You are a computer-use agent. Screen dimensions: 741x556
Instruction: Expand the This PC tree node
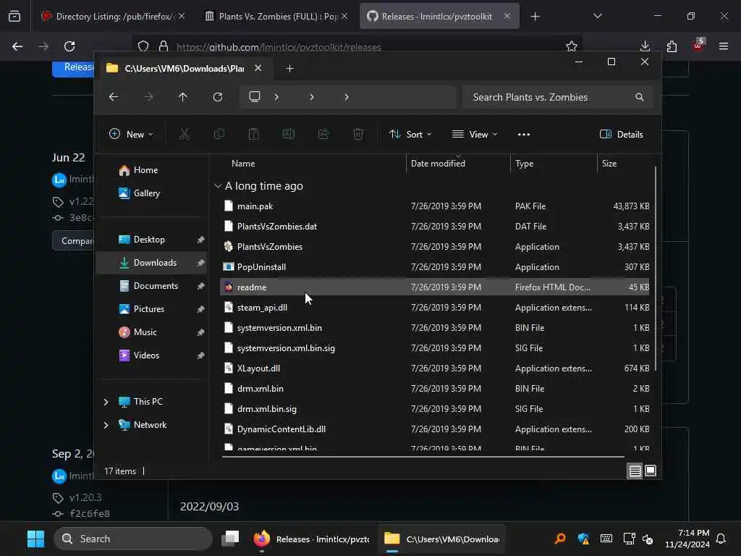click(x=106, y=402)
